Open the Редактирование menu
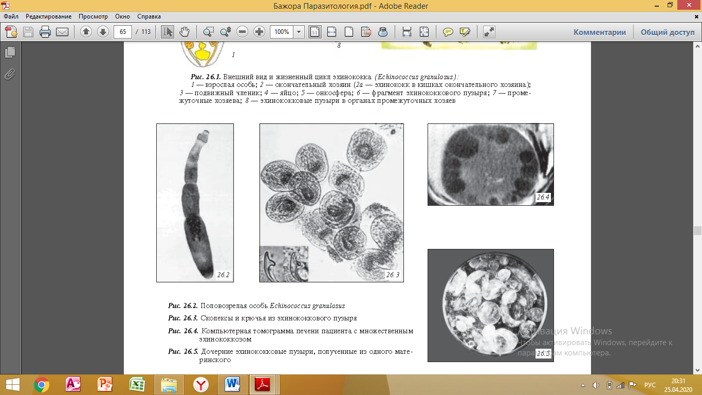The image size is (702, 395). click(x=49, y=16)
